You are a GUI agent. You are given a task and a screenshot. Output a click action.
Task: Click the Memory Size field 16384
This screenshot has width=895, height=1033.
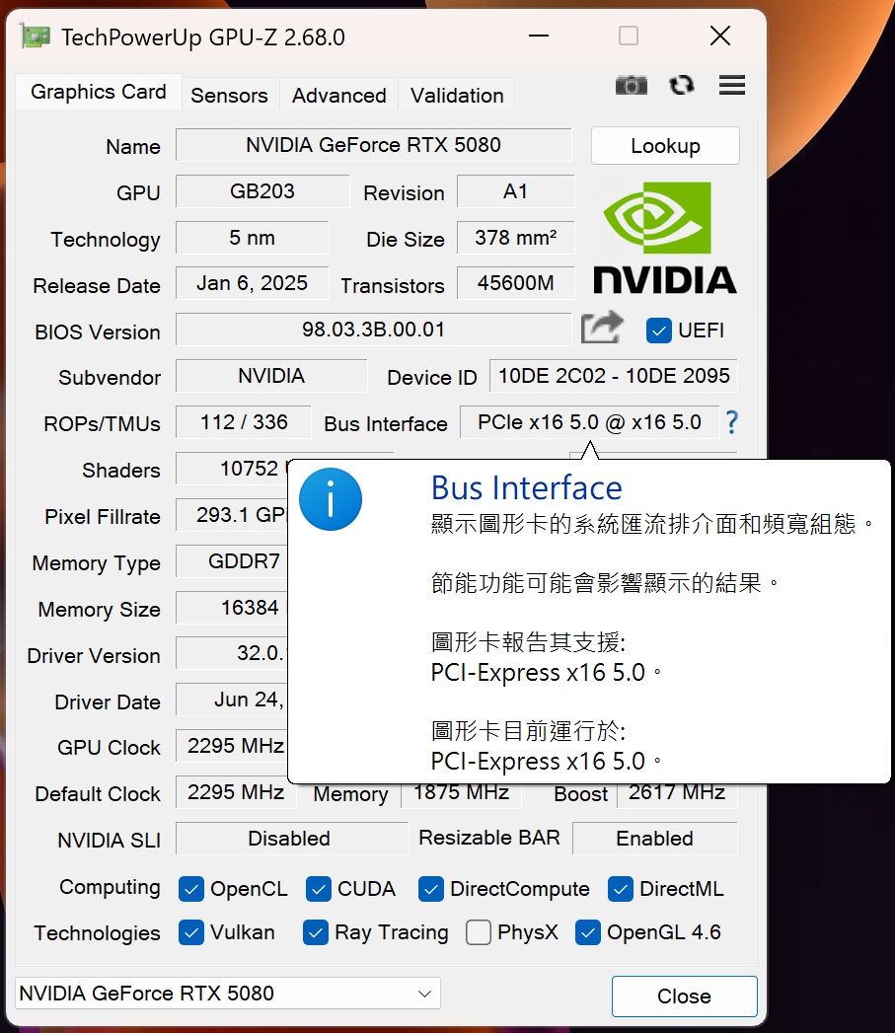(232, 608)
